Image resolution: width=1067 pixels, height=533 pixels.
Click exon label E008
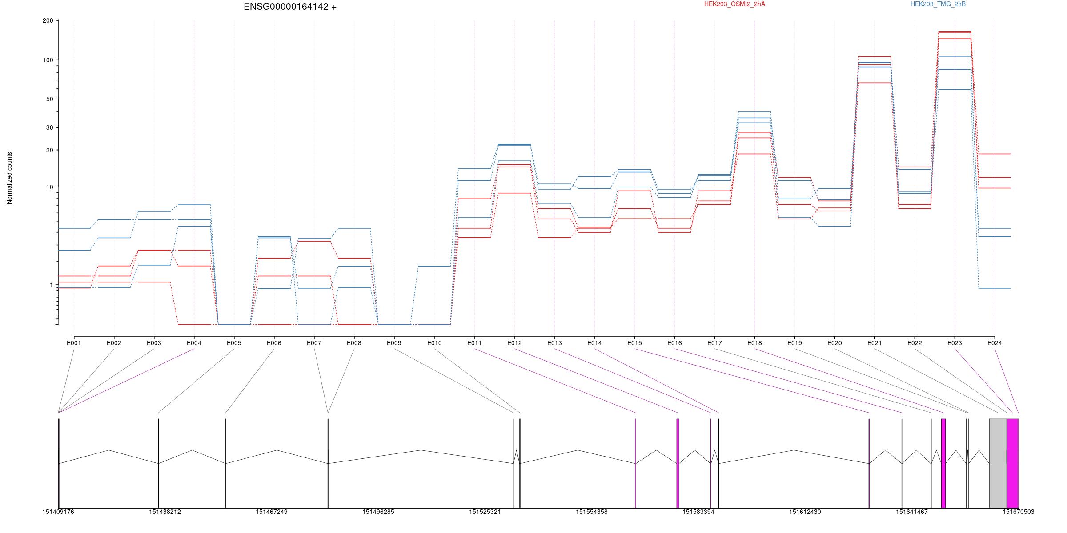coord(354,343)
